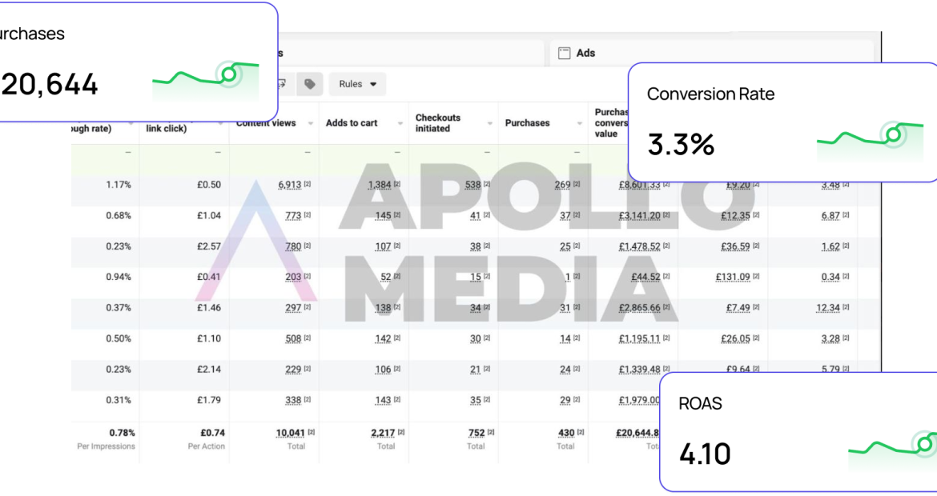Click the 2,217 total adds to cart
The image size is (937, 496).
(383, 433)
